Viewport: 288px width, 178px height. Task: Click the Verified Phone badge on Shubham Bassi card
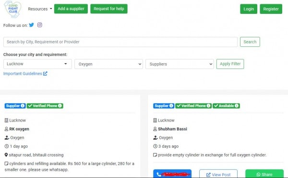click(x=193, y=106)
